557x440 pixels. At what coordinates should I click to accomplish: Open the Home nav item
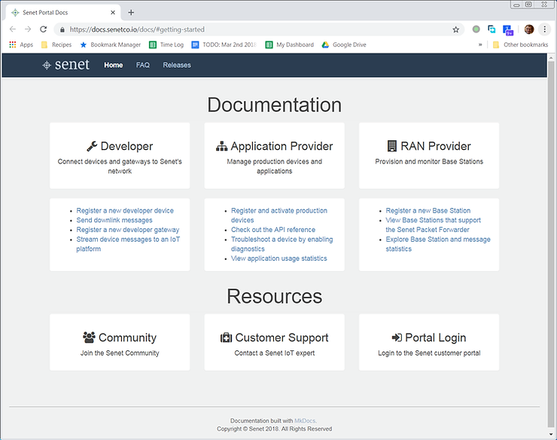[114, 65]
